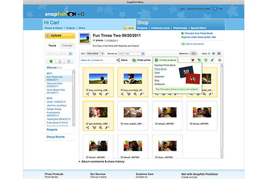Click the green rotate toolbar icon
The width and height of the screenshot is (270, 179).
tap(206, 60)
